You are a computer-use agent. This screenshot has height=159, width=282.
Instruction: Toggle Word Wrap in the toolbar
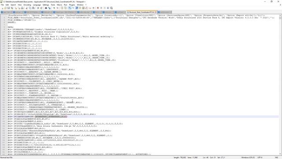[70, 8]
